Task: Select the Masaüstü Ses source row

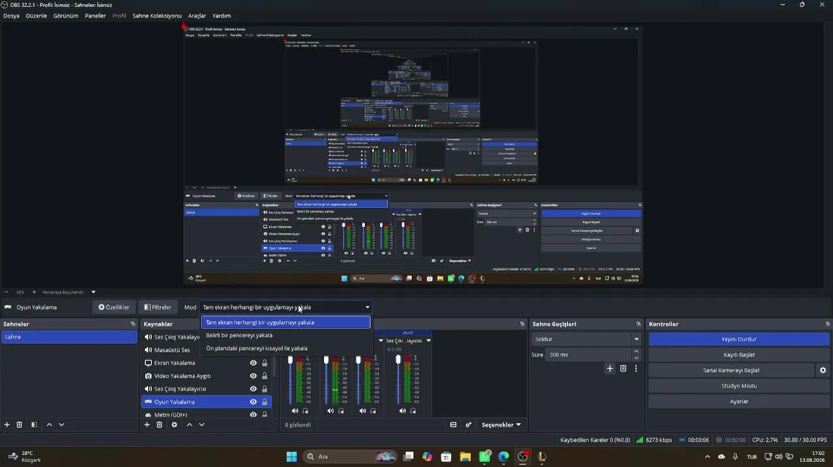Action: coord(171,350)
